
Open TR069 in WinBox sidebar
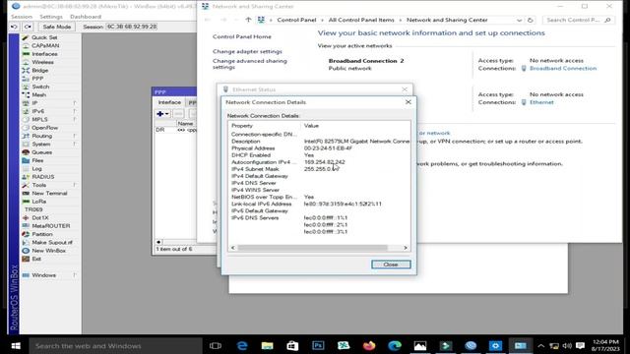(33, 209)
